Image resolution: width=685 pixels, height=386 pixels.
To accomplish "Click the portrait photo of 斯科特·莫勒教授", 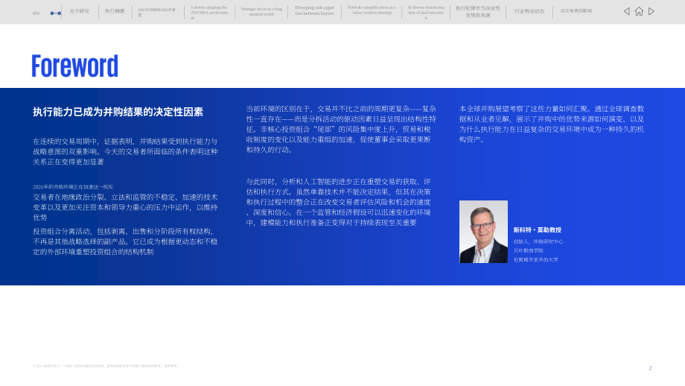I will [x=483, y=232].
